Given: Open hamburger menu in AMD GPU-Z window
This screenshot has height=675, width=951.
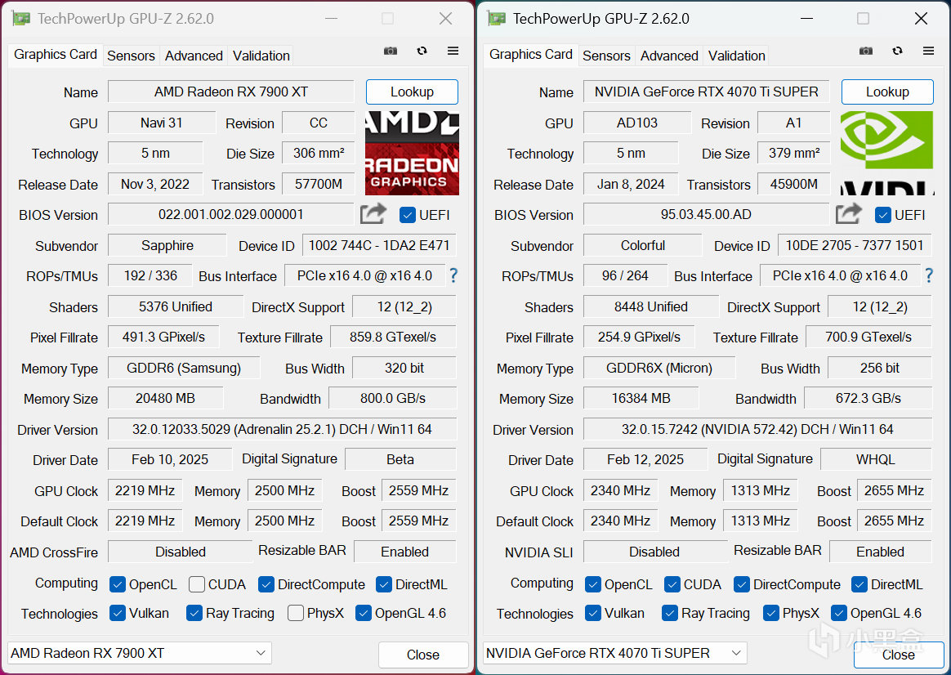Looking at the screenshot, I should tap(453, 51).
